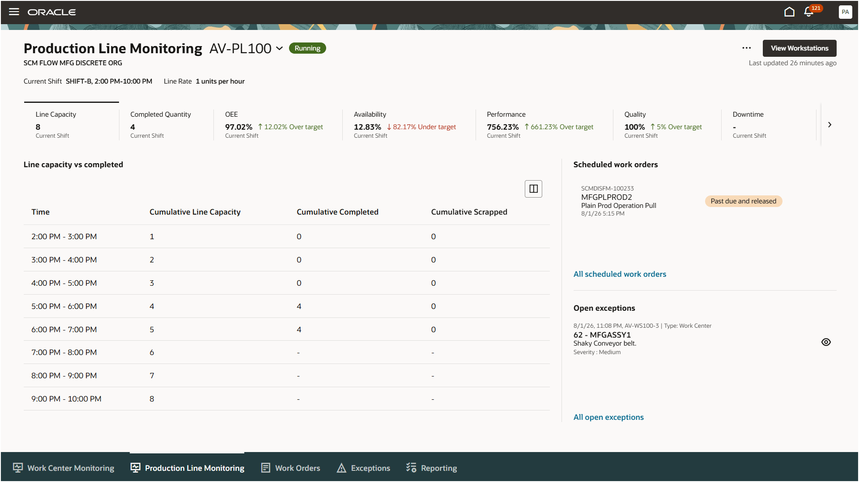
Task: Click the Cumulative Line Capacity column header
Action: (x=195, y=212)
